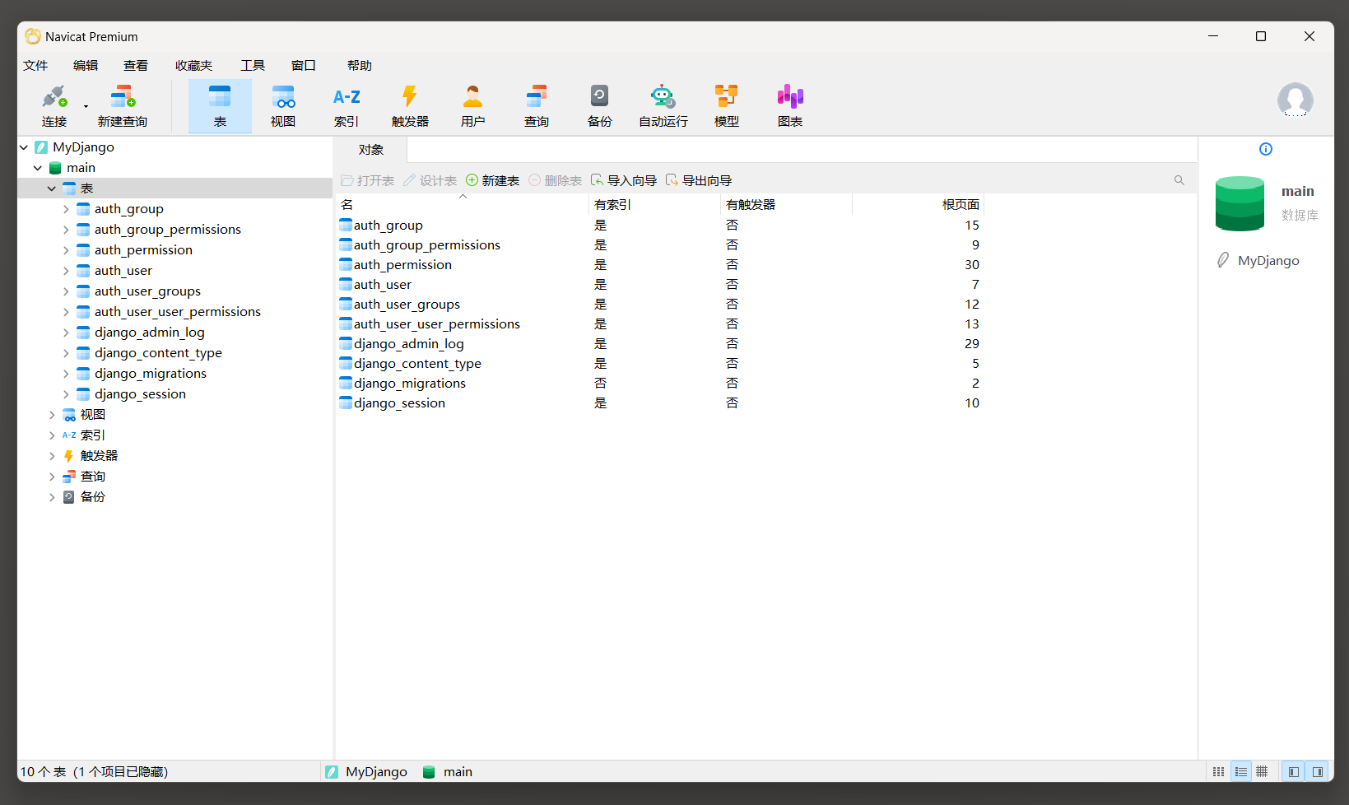Image resolution: width=1349 pixels, height=805 pixels.
Task: Open the 查看 (View) menu
Action: click(136, 65)
